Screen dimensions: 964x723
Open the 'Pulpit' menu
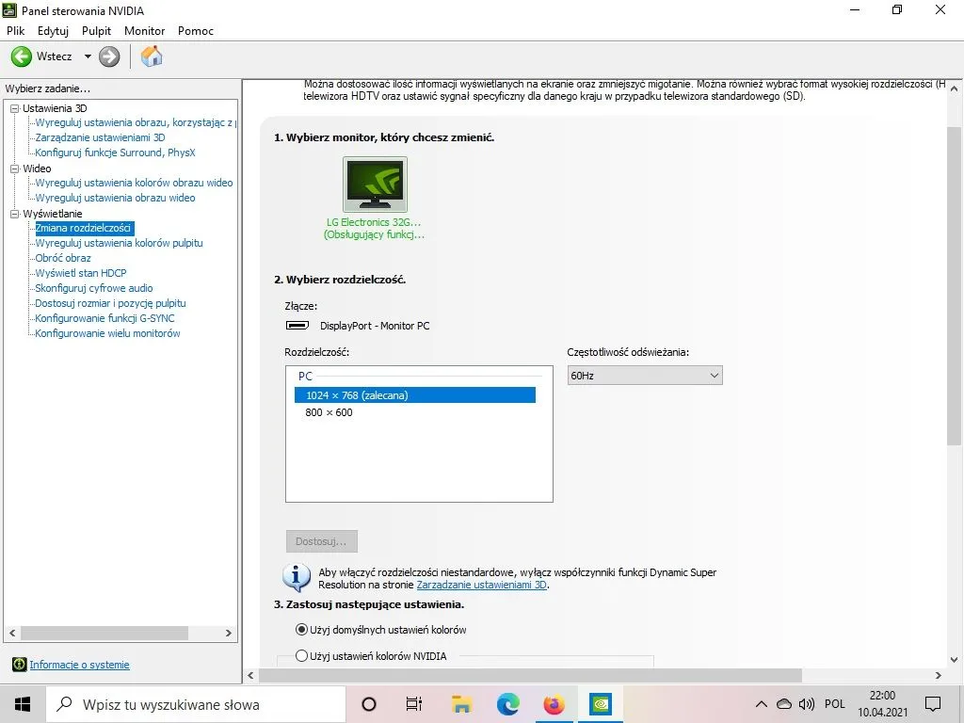pyautogui.click(x=96, y=31)
